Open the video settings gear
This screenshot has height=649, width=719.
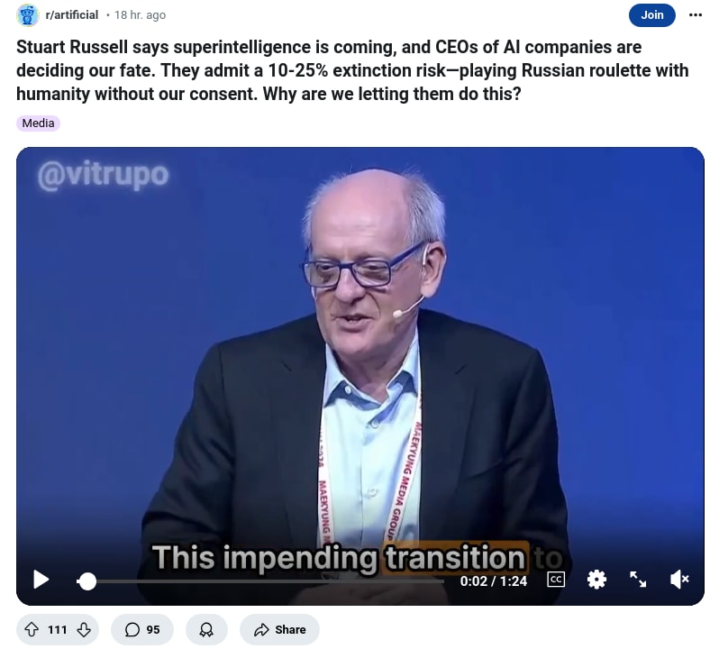point(596,580)
